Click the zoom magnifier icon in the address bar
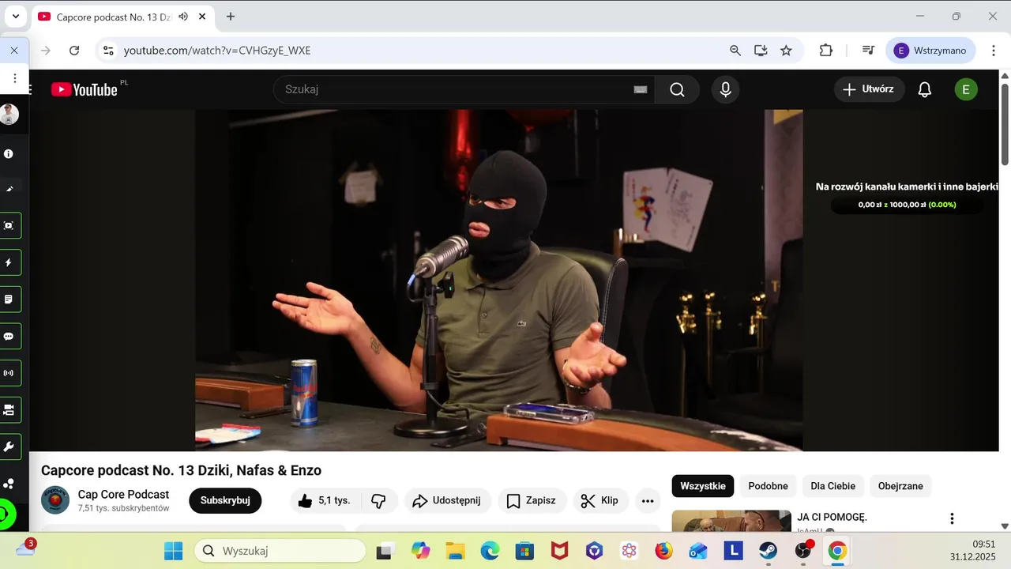This screenshot has height=569, width=1011. (735, 51)
